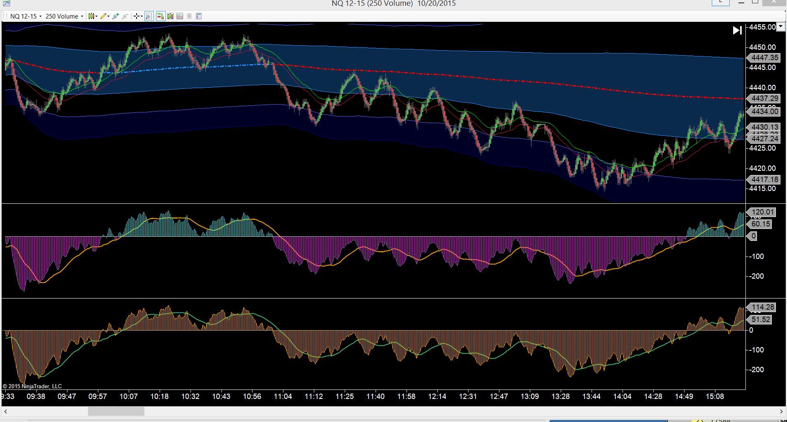Image resolution: width=787 pixels, height=422 pixels.
Task: Click the 114.28 indicator value label
Action: (x=762, y=307)
